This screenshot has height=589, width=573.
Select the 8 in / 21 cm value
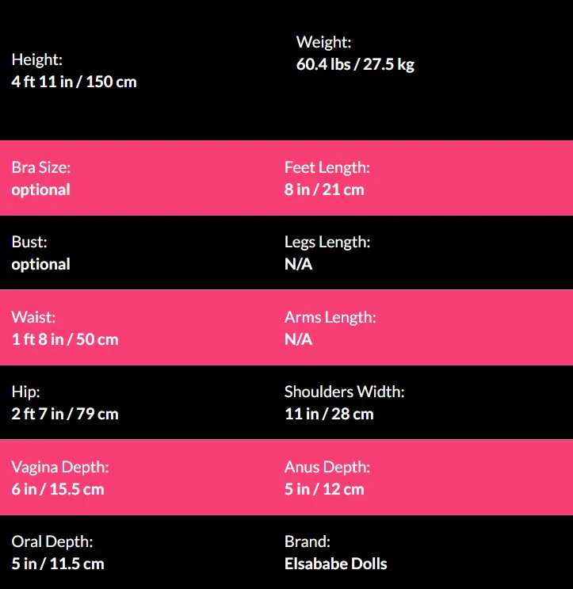324,189
